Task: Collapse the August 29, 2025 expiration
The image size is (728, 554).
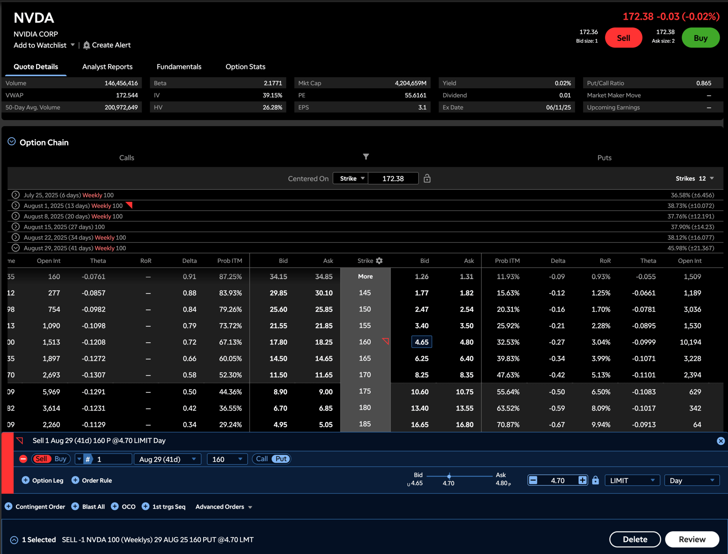Action: tap(16, 248)
